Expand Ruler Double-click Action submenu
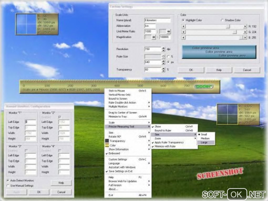Viewport: 268px width, 201px height. click(128, 102)
